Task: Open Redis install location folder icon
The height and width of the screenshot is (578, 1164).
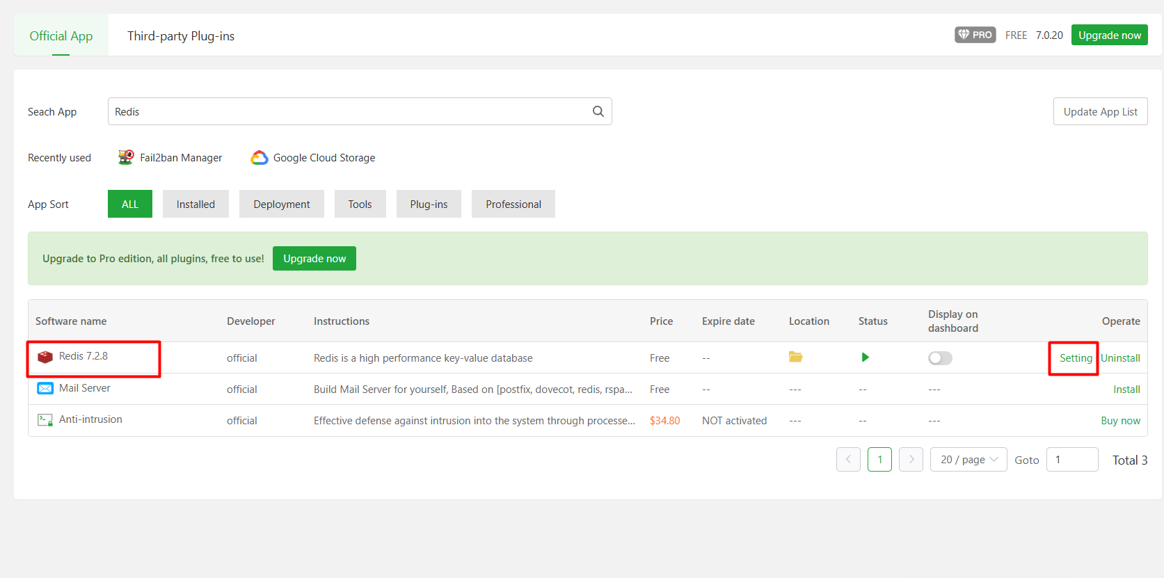Action: (x=795, y=357)
